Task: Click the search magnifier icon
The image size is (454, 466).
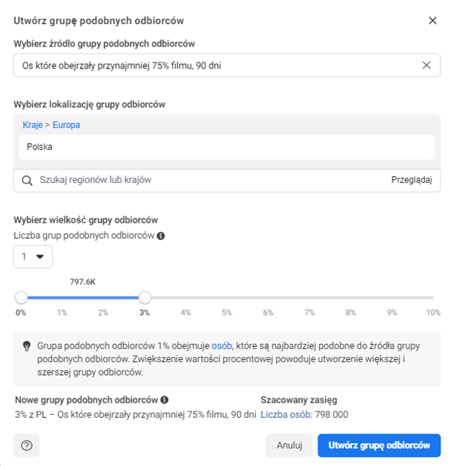Action: point(27,181)
